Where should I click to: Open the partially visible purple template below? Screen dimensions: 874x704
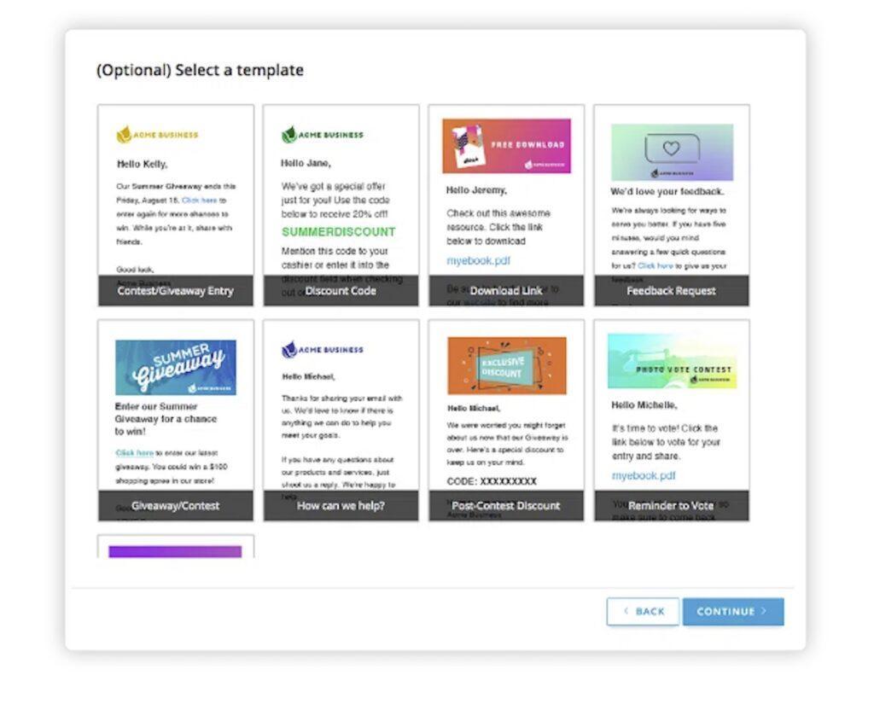click(175, 550)
